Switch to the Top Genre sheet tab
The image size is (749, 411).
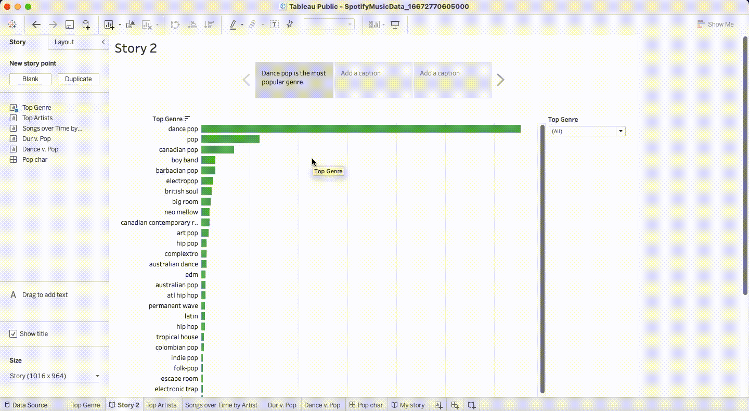coord(86,405)
